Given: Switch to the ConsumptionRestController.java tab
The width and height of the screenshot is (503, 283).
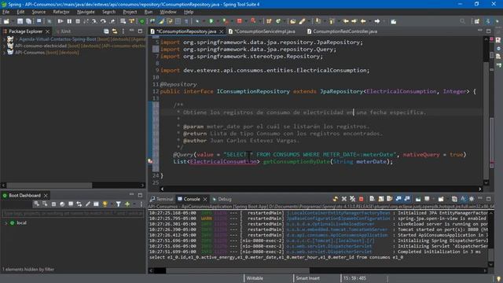Looking at the screenshot, I should 345,31.
